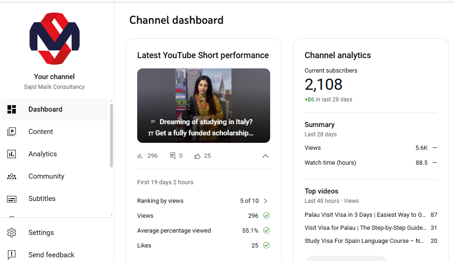The height and width of the screenshot is (261, 454).
Task: Open Study Visa For Spain Language Course video
Action: click(x=364, y=241)
